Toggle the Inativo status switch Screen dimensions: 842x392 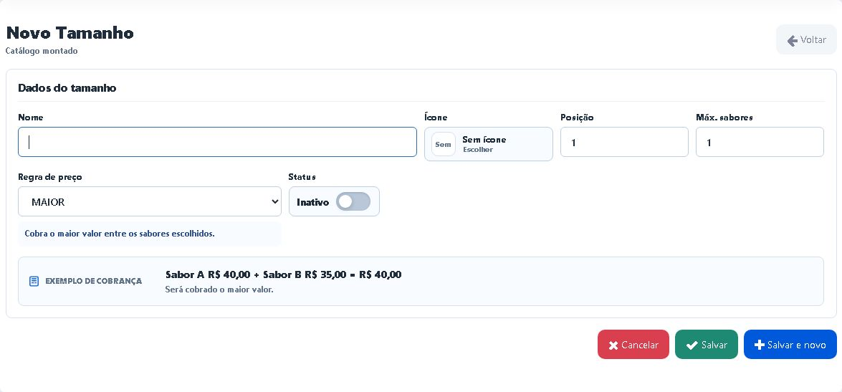click(x=353, y=202)
